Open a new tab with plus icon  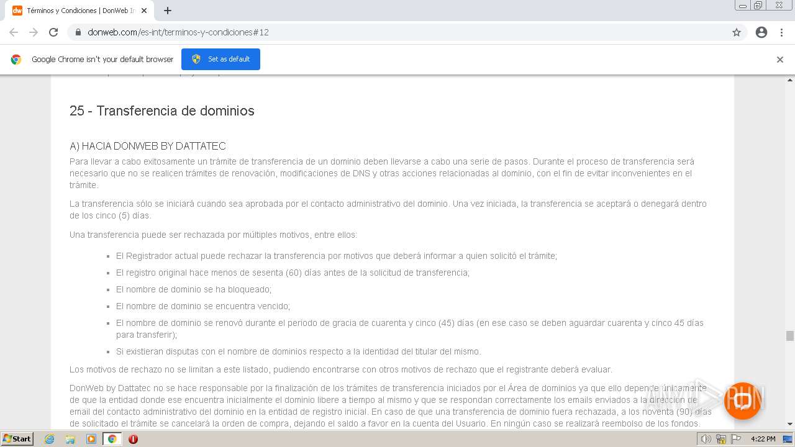point(168,11)
